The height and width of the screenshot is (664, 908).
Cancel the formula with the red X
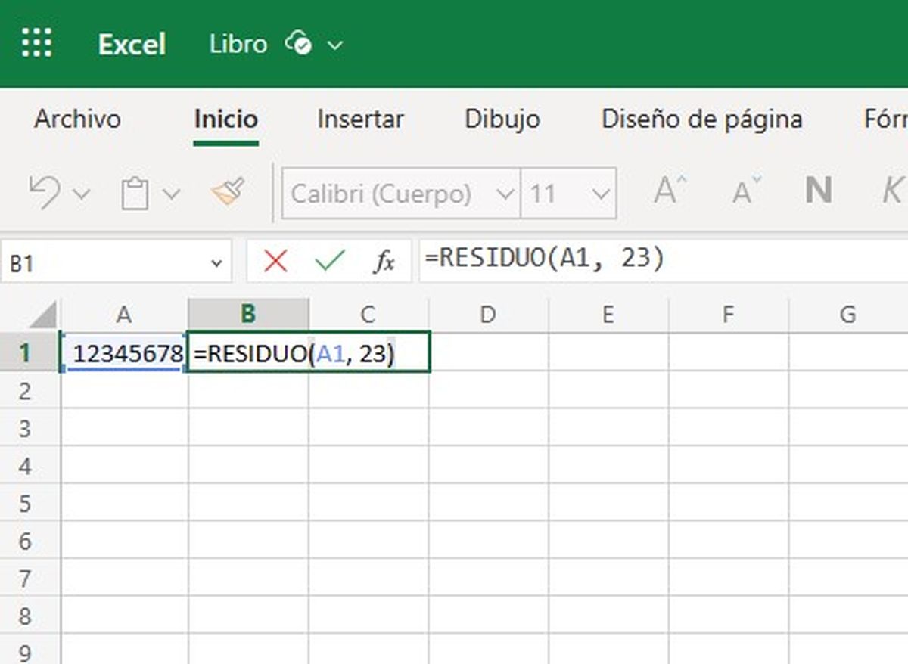pos(276,261)
